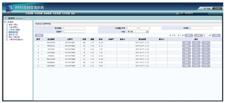This screenshot has width=226, height=103.
Task: Click the WMS monitor logo icon
Action: point(9,8)
